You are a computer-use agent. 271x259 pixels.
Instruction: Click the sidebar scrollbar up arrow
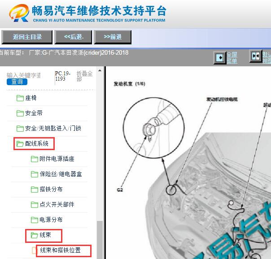click(x=100, y=70)
